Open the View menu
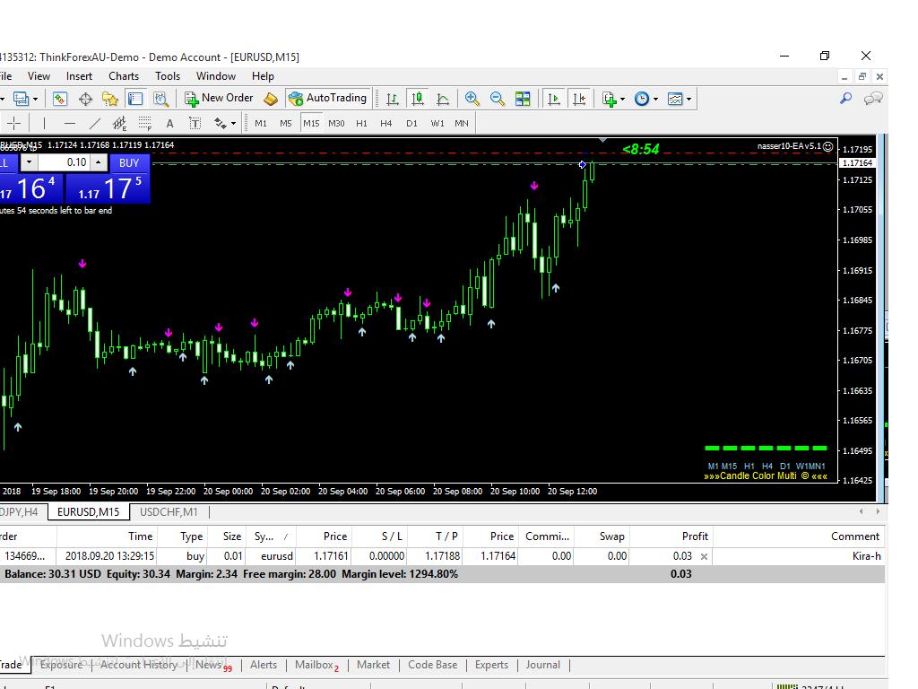This screenshot has width=918, height=689. click(39, 76)
